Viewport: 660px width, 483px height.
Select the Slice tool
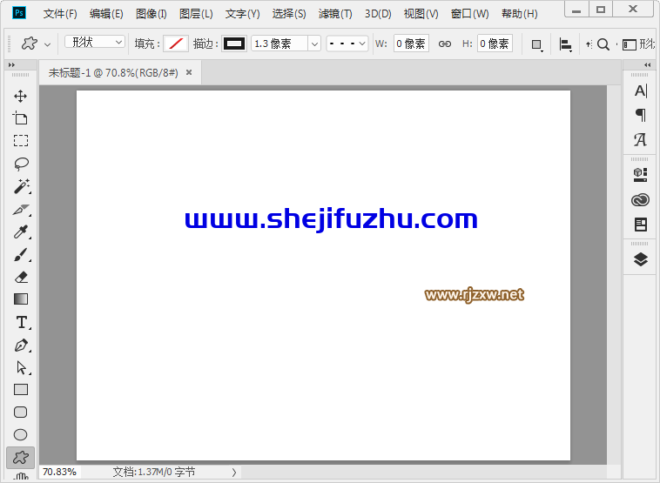[x=21, y=210]
